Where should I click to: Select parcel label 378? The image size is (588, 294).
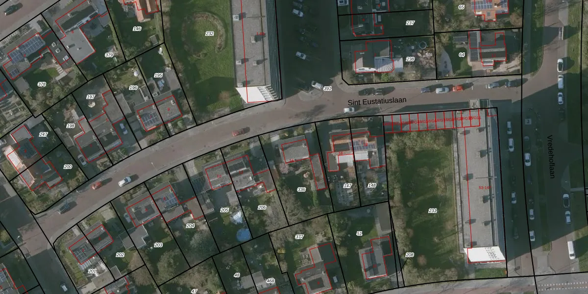(42, 84)
